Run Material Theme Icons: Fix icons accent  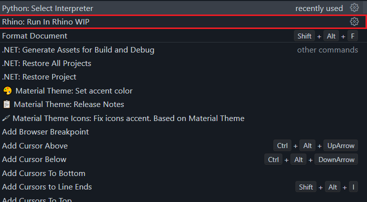[128, 118]
